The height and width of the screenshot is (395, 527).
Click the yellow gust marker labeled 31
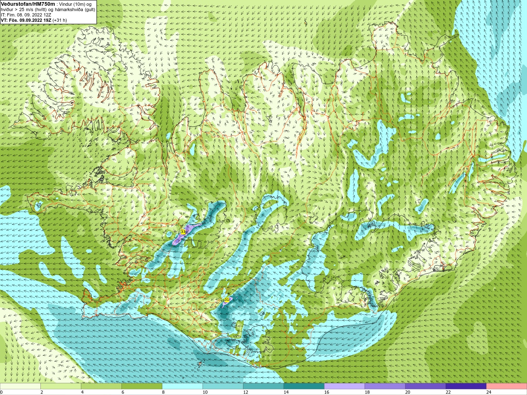coord(227,300)
